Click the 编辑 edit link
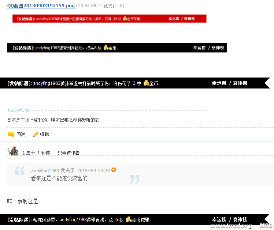 point(44,134)
